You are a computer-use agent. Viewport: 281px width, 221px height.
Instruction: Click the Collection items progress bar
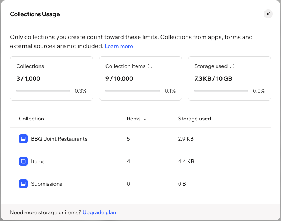(x=133, y=91)
